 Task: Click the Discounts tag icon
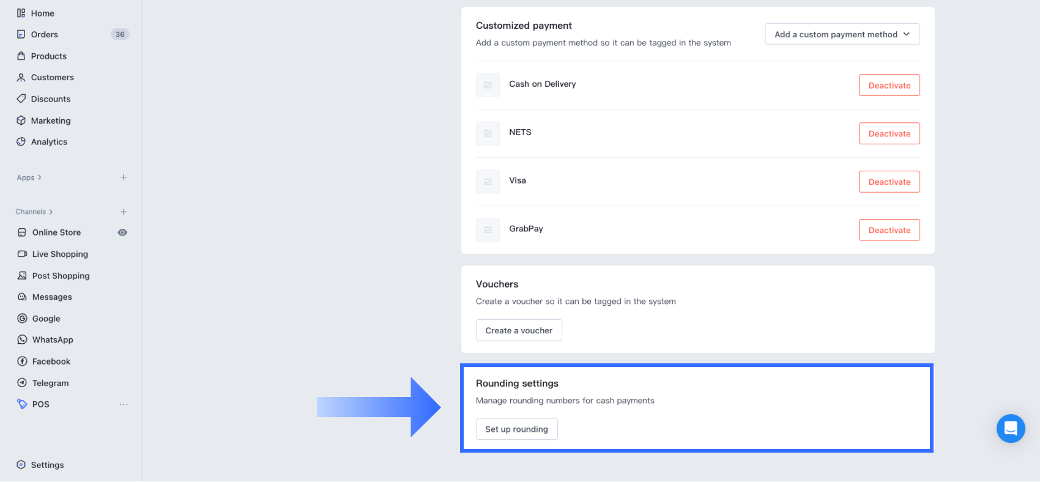tap(21, 98)
